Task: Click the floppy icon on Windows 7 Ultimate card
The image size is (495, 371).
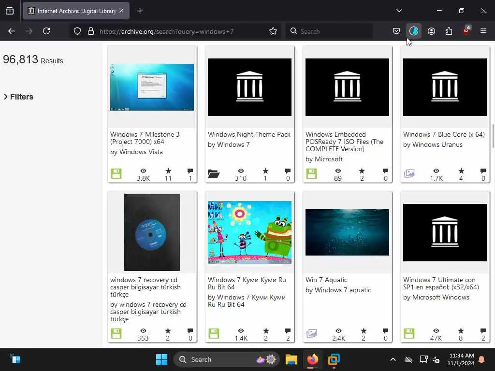Action: (409, 333)
